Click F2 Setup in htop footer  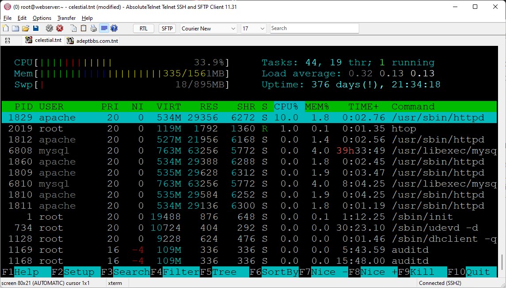click(76, 272)
